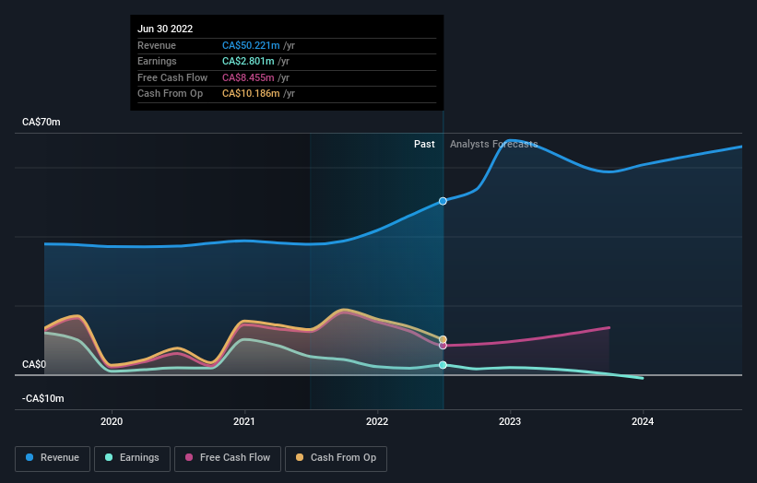
Task: Toggle the Earnings legend button
Action: [x=132, y=458]
